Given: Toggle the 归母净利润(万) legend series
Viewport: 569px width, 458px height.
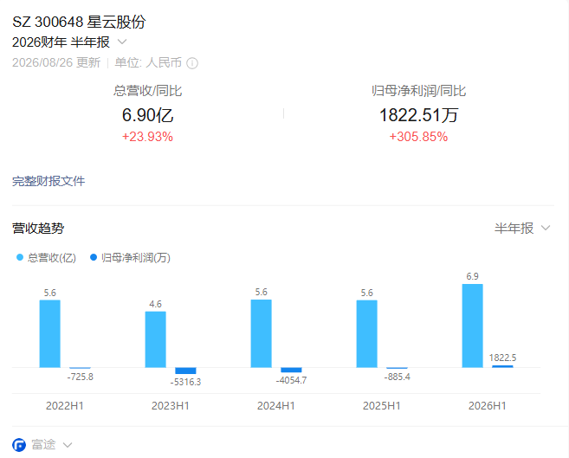Looking at the screenshot, I should pos(130,257).
